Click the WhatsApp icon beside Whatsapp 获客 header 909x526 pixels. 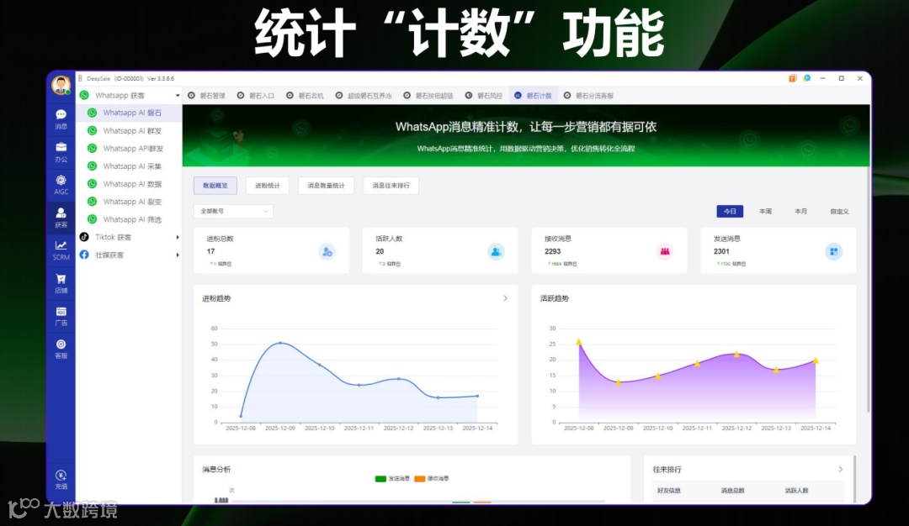click(84, 95)
